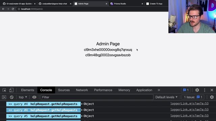
Task: Switch to the Network panel
Action: (82, 90)
